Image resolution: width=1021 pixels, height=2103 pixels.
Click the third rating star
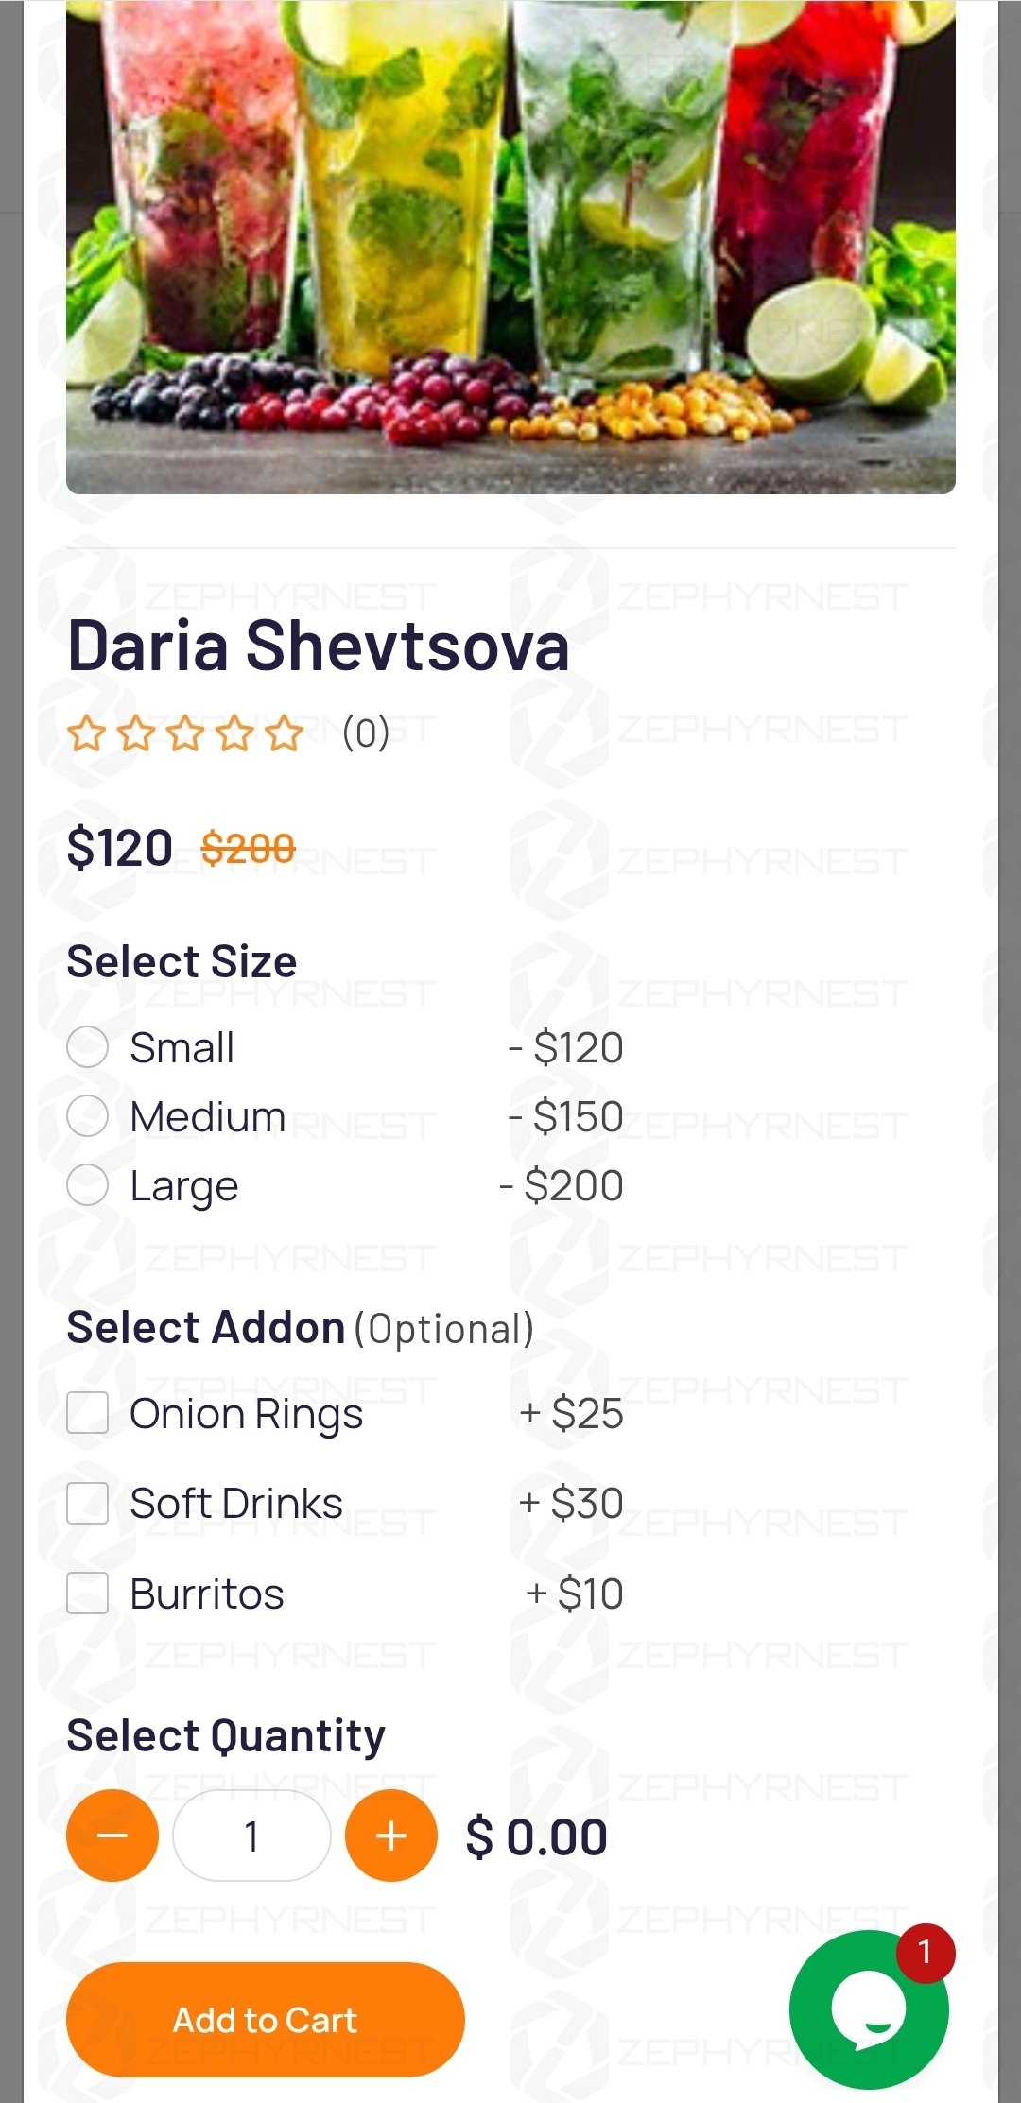pos(185,733)
